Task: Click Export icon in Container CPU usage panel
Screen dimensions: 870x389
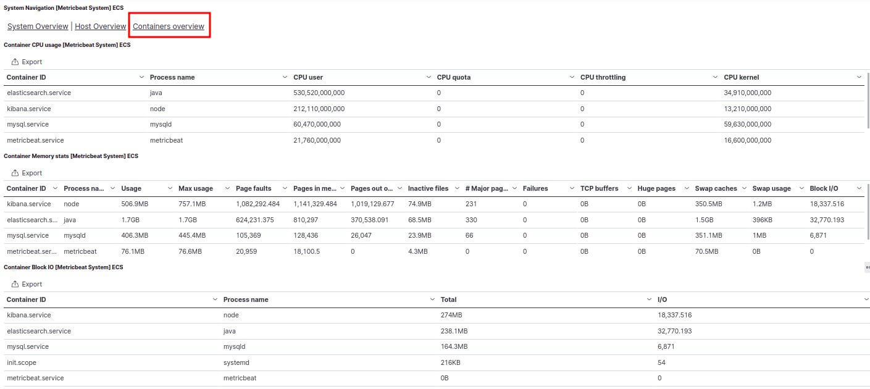Action: click(x=15, y=62)
